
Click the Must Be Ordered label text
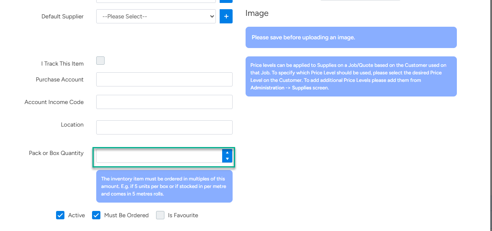coord(126,216)
